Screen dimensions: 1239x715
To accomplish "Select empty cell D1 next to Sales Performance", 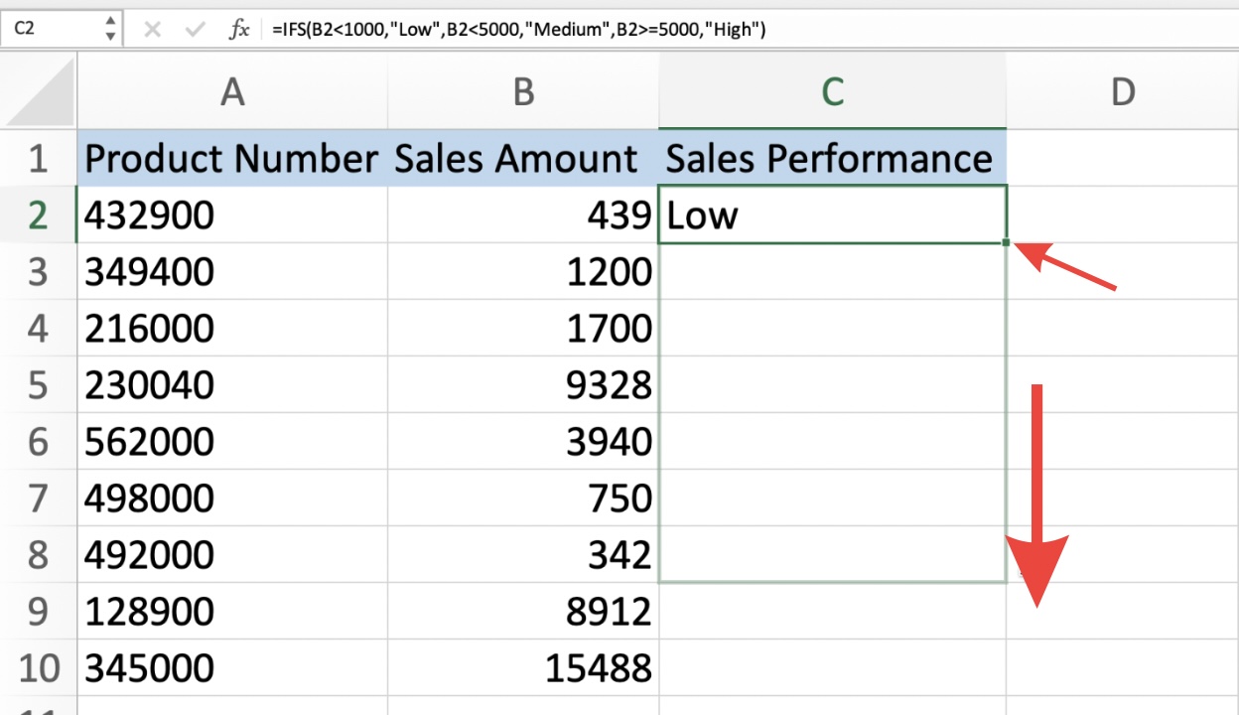I will [x=1122, y=158].
